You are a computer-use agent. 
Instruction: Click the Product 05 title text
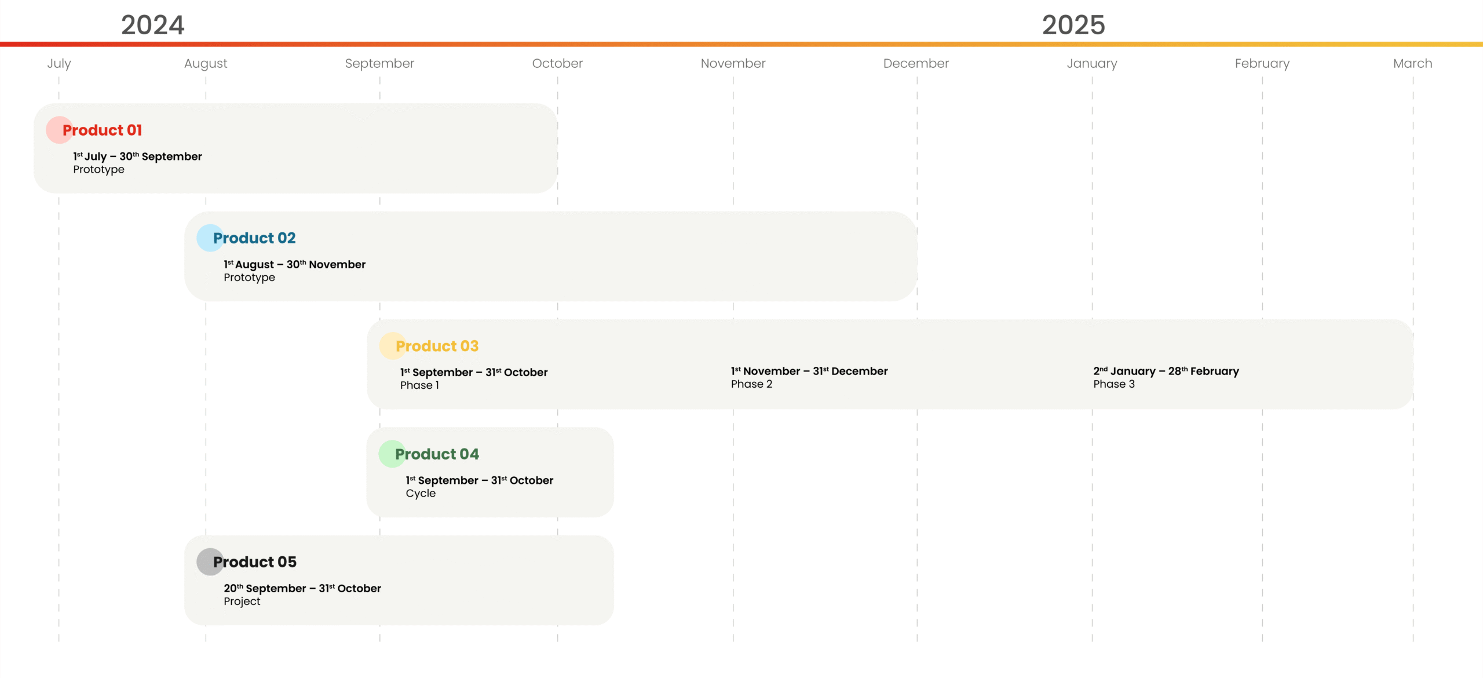click(255, 562)
